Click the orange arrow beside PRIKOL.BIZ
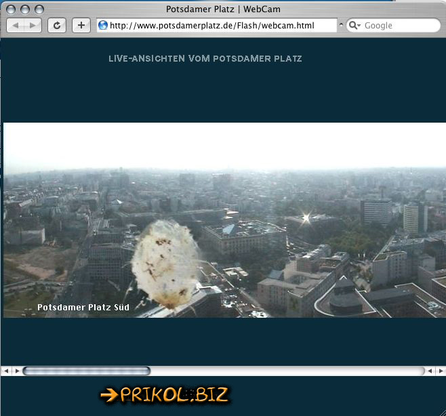Viewport: 446px width, 416px height. [108, 395]
